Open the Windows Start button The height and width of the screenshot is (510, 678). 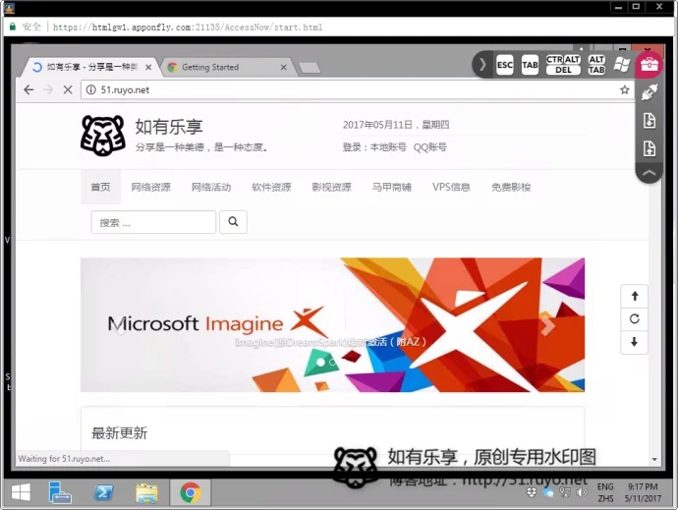point(21,492)
